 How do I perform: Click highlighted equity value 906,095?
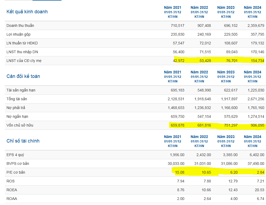[257, 125]
